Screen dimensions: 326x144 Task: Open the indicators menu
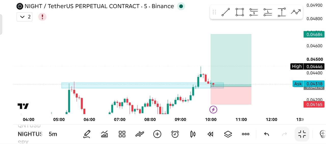[x=104, y=134]
